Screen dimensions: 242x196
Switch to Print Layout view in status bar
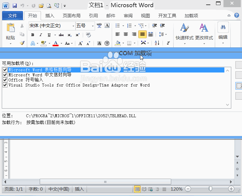[x=137, y=189]
